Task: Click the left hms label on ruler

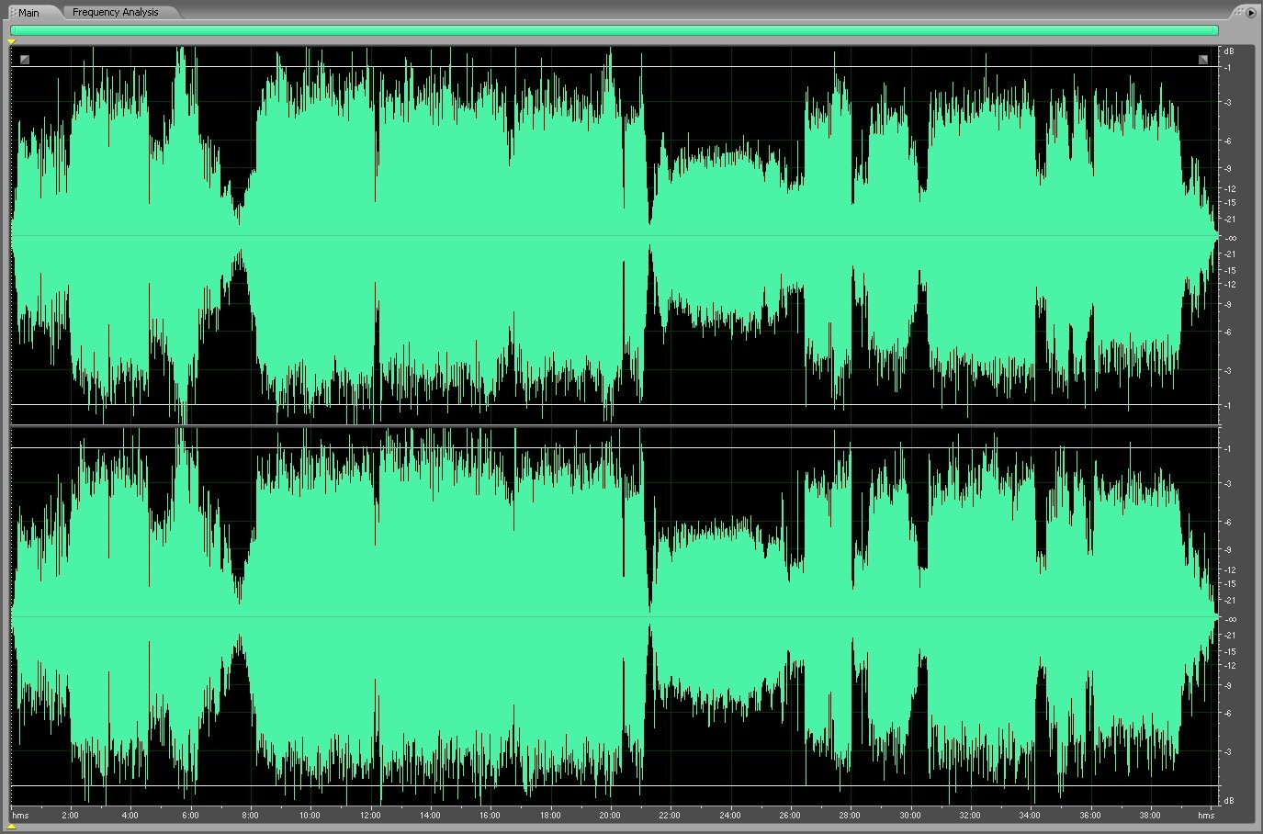Action: pos(20,815)
